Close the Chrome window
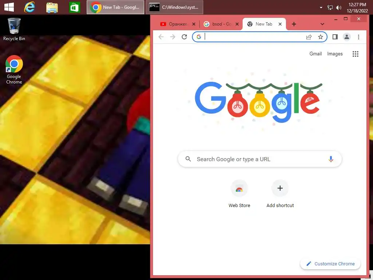 pos(358,19)
